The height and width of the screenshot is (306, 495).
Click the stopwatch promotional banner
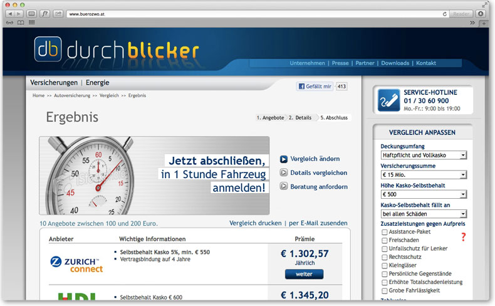154,176
